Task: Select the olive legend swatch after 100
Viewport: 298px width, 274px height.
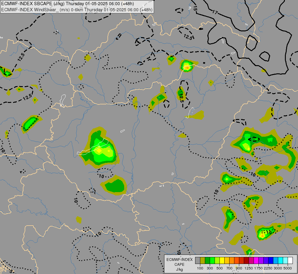Action: point(202,260)
